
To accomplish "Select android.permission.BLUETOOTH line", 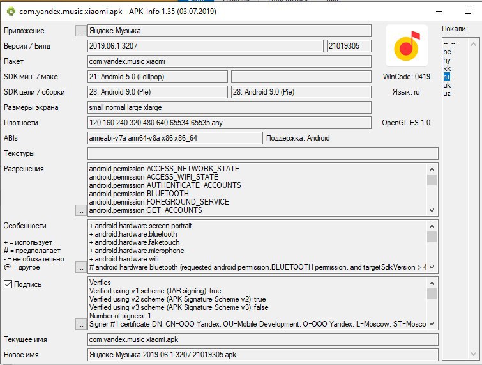I will click(139, 194).
